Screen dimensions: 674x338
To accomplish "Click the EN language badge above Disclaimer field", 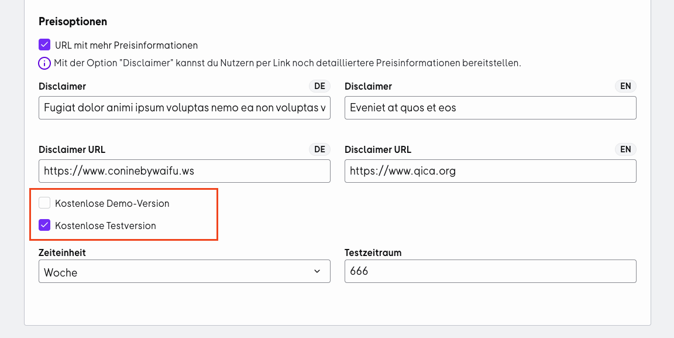I will pos(625,86).
